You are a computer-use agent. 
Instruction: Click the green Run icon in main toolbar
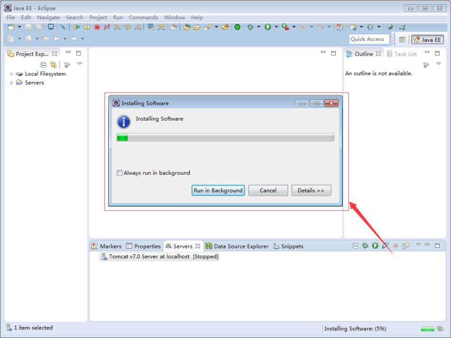coord(268,27)
